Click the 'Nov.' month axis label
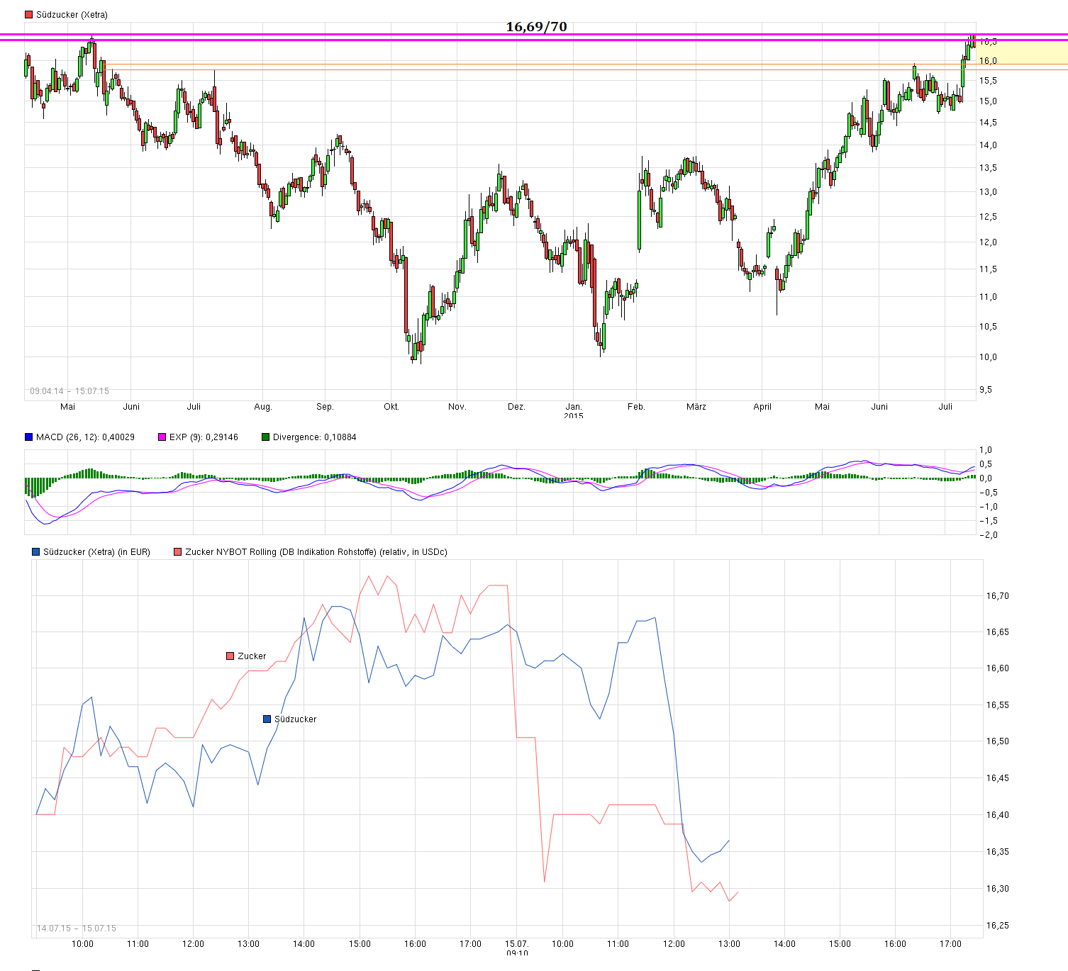Viewport: 1068px width, 971px height. pos(457,407)
